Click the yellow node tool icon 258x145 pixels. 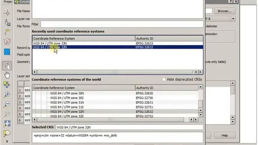[7, 31]
